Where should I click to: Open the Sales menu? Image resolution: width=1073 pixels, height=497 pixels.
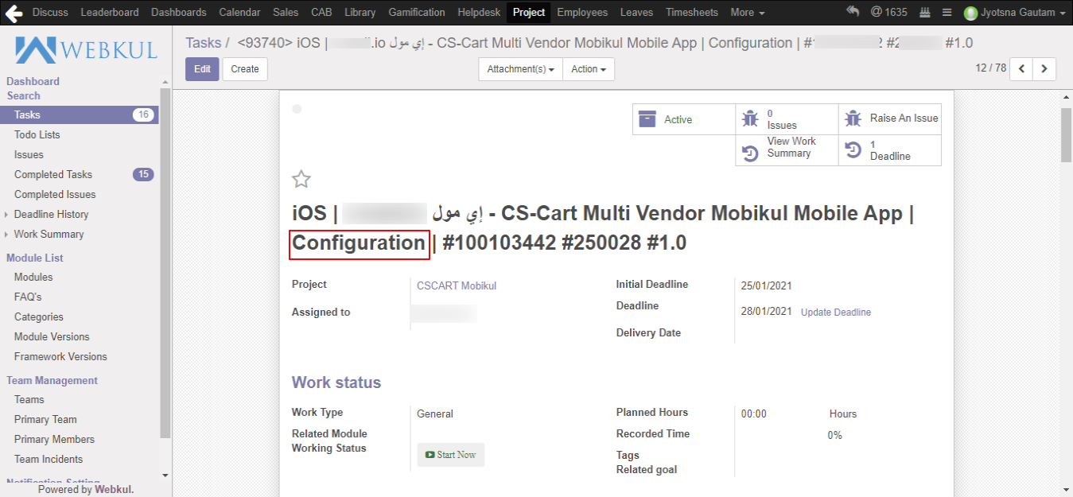tap(286, 12)
